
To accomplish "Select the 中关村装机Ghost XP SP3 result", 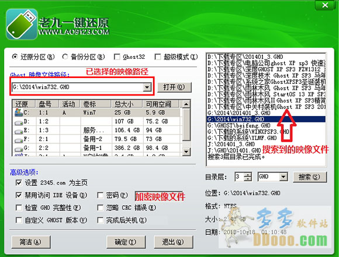I will coord(266,107).
